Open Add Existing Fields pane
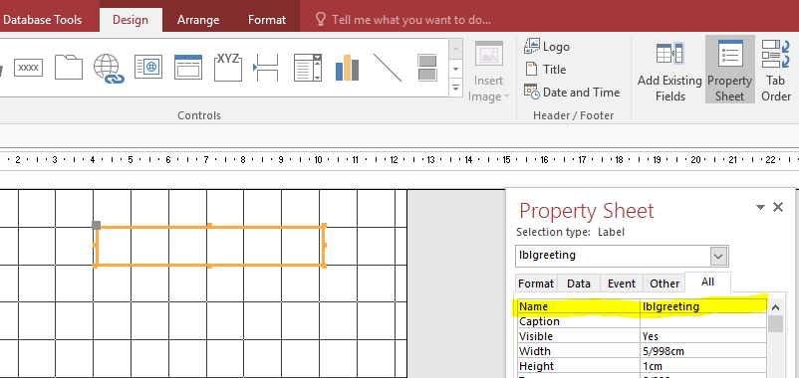The image size is (799, 378). (669, 72)
